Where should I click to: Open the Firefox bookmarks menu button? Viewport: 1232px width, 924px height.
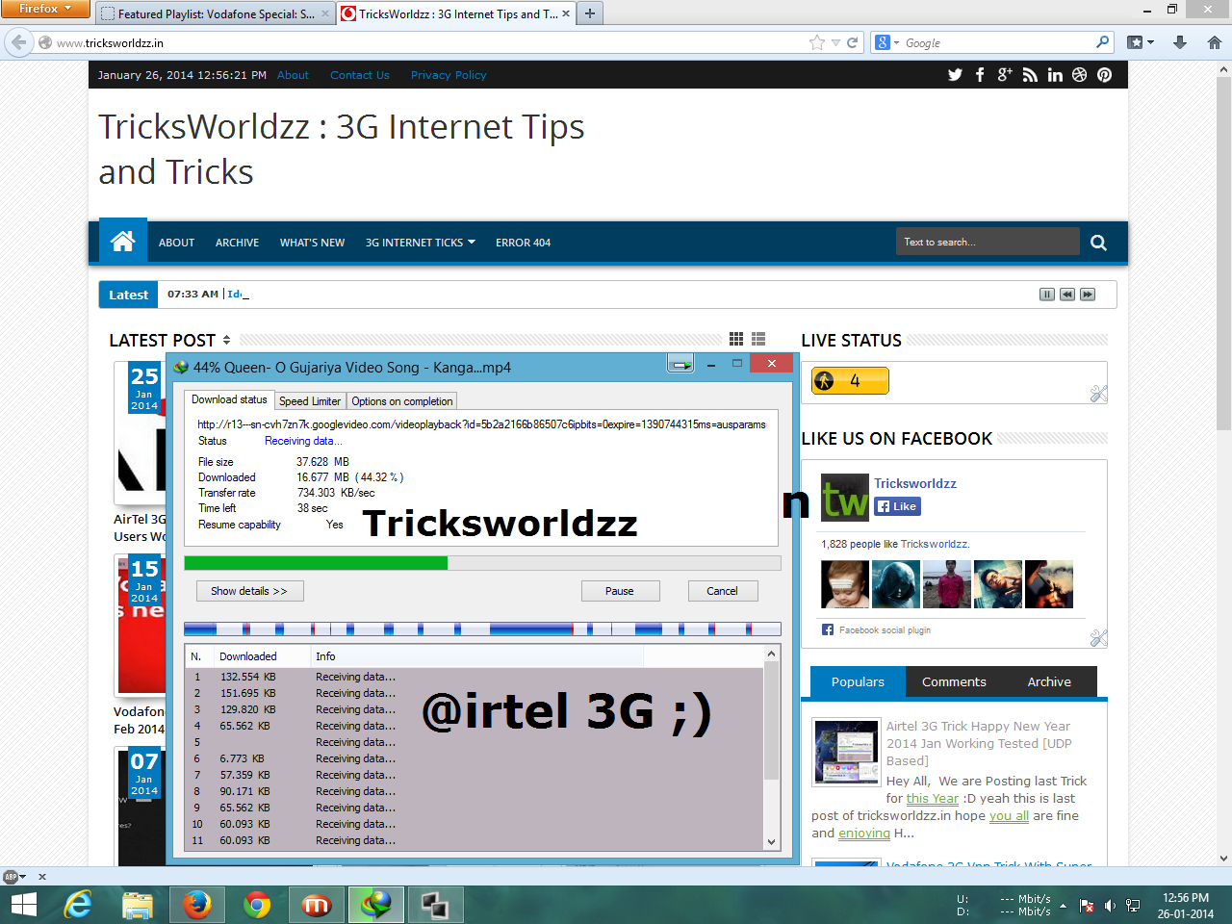tap(1141, 42)
